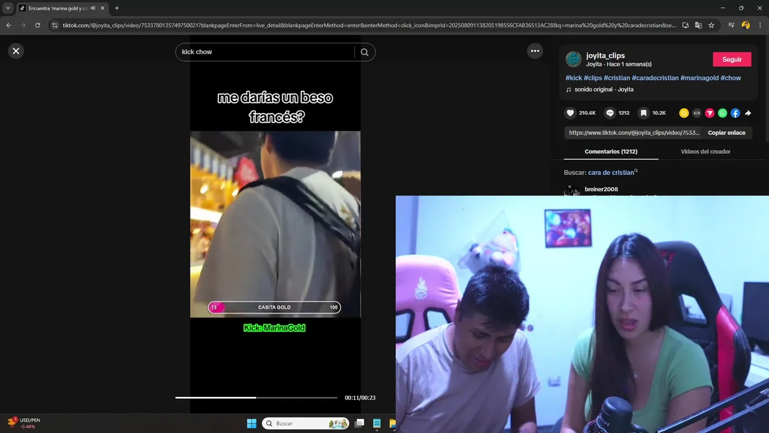
Task: Open the USD/PEN taskbar widget
Action: coord(23,423)
